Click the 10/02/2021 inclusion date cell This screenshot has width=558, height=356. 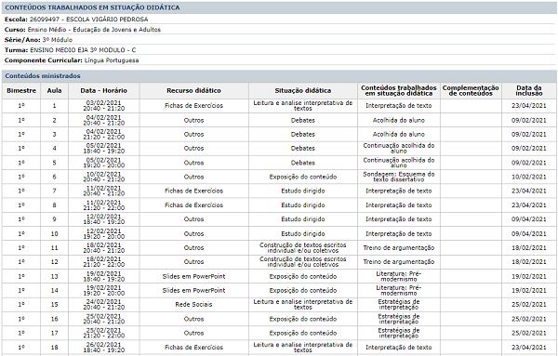pos(529,177)
